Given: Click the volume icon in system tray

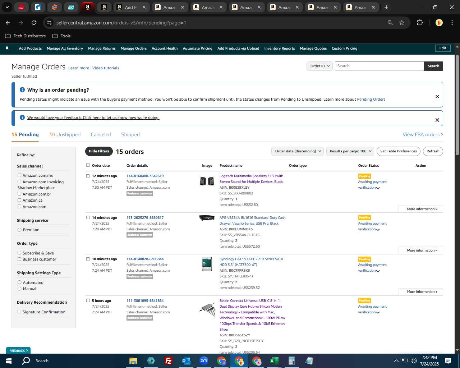Looking at the screenshot, I should (x=414, y=361).
